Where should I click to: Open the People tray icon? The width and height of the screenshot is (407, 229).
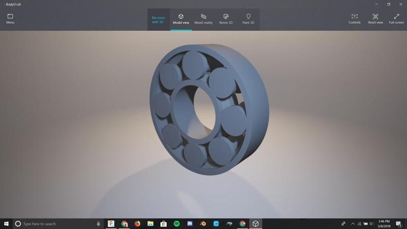(343, 223)
